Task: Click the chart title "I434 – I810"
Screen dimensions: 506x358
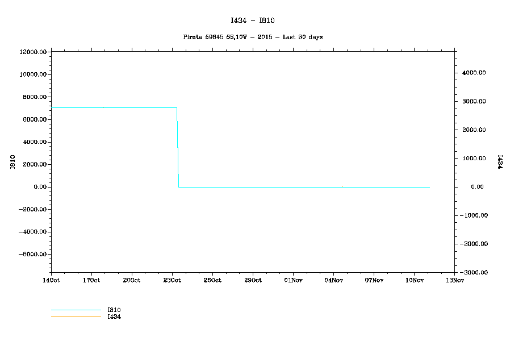Action: 253,20
